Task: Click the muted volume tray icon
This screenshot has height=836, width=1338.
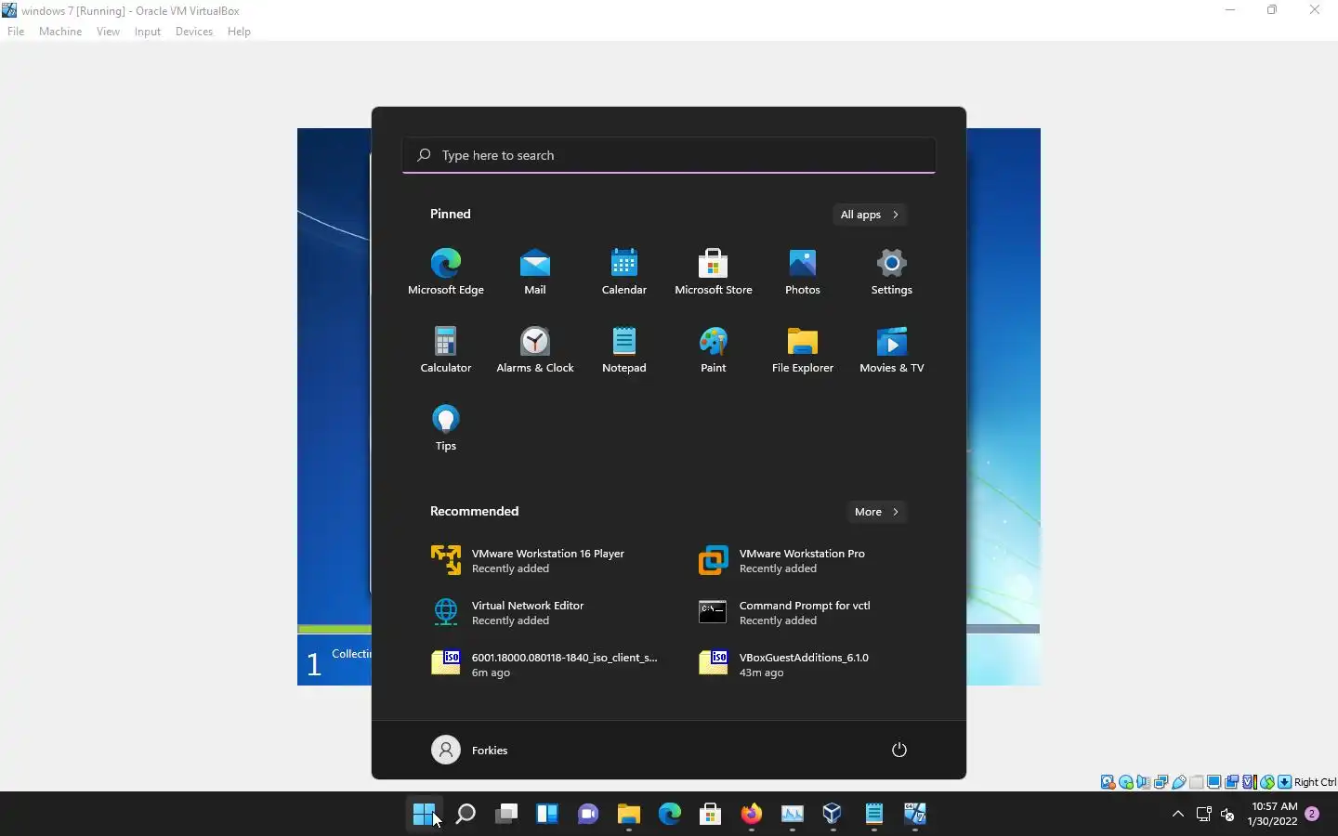Action: (x=1227, y=815)
